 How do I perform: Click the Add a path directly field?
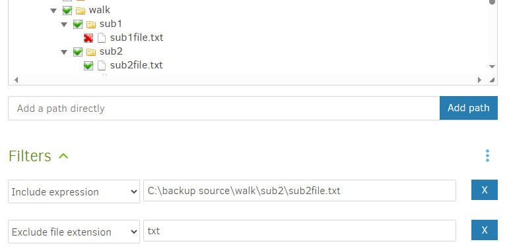coord(224,108)
